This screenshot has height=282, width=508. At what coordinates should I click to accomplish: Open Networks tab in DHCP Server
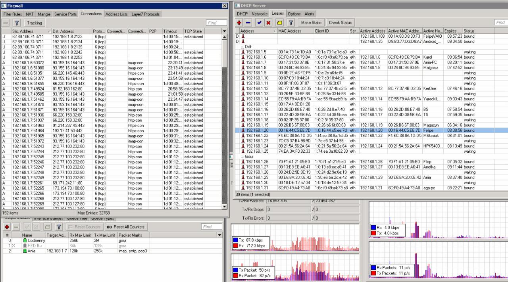pos(260,14)
